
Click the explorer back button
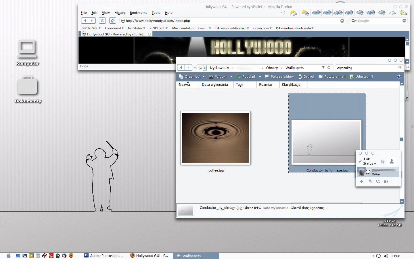(181, 68)
